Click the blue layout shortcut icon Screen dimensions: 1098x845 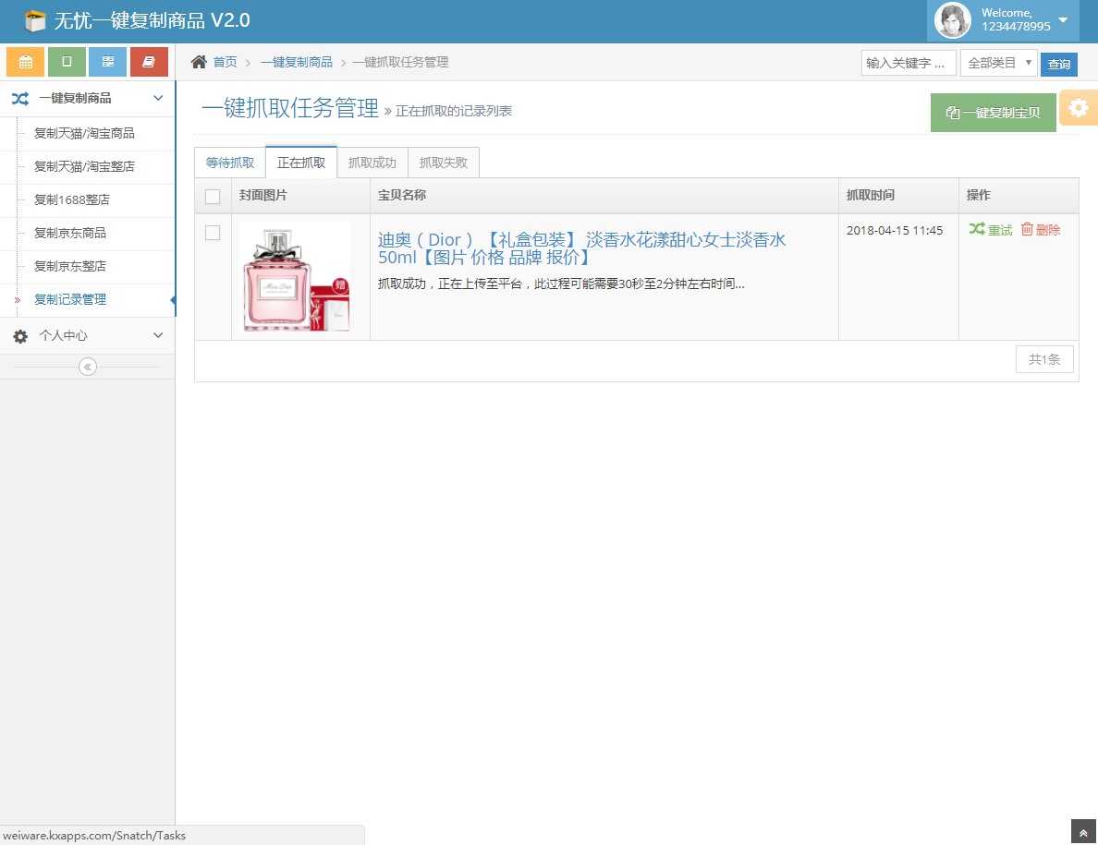(108, 62)
